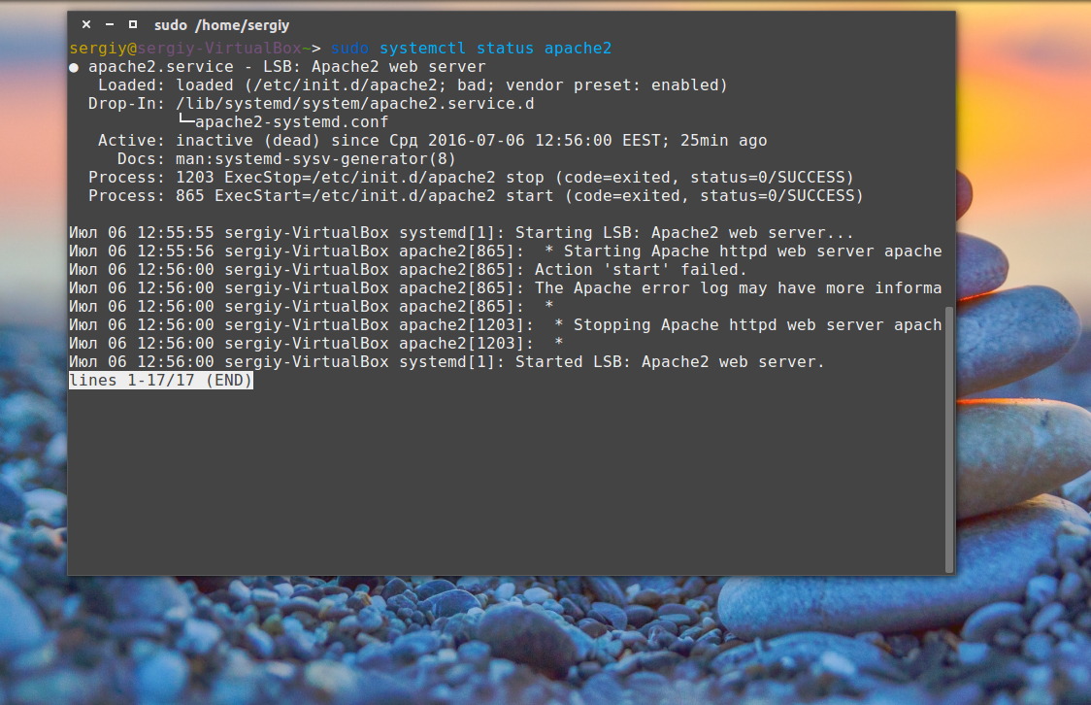The image size is (1091, 705).
Task: Maximize the terminal window using square icon
Action: coord(132,24)
